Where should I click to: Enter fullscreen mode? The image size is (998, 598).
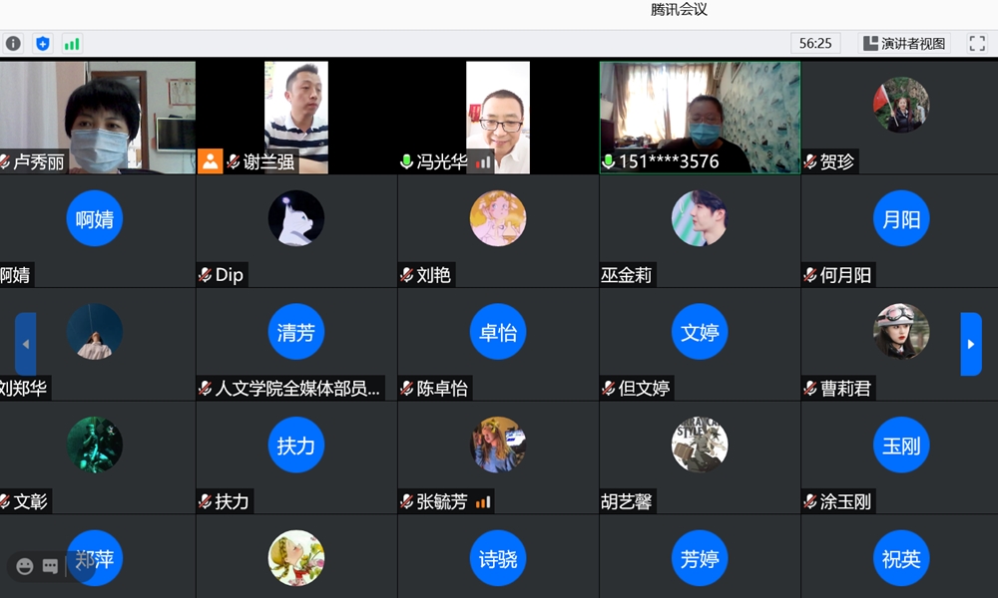point(977,44)
